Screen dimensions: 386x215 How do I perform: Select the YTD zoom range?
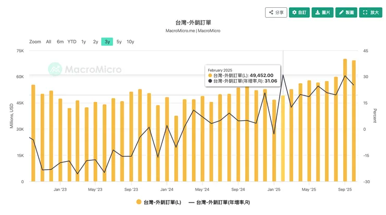click(72, 42)
